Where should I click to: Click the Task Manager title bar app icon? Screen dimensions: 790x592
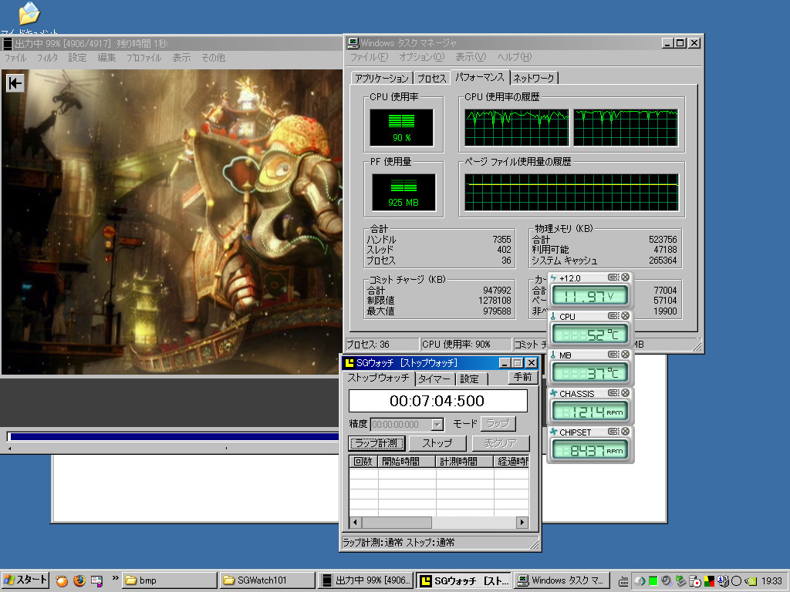click(353, 43)
